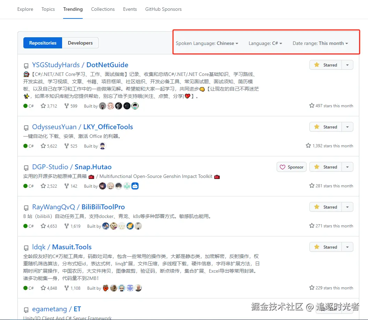Viewport: 368px width, 320px height.
Task: Click the repo icon beside Snap.Hutao
Action: (26, 168)
